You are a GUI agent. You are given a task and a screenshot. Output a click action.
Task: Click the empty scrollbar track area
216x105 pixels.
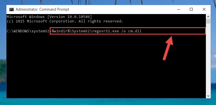pos(208,58)
